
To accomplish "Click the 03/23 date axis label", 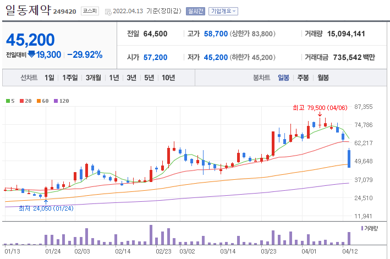I will (268, 251).
